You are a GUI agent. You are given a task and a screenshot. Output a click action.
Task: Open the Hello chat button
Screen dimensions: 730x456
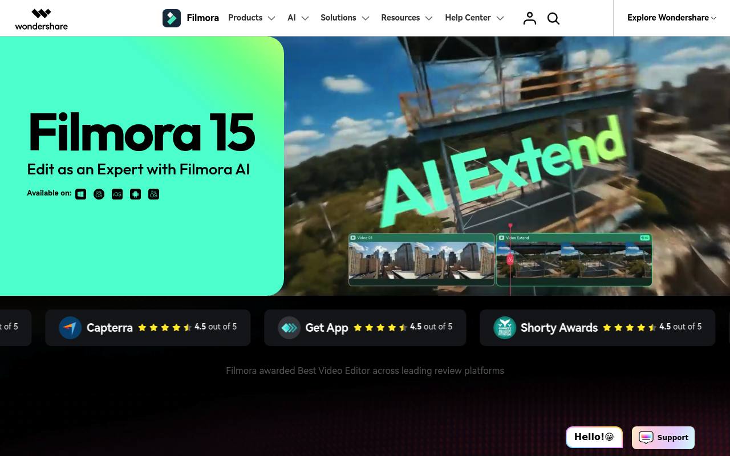click(x=594, y=437)
